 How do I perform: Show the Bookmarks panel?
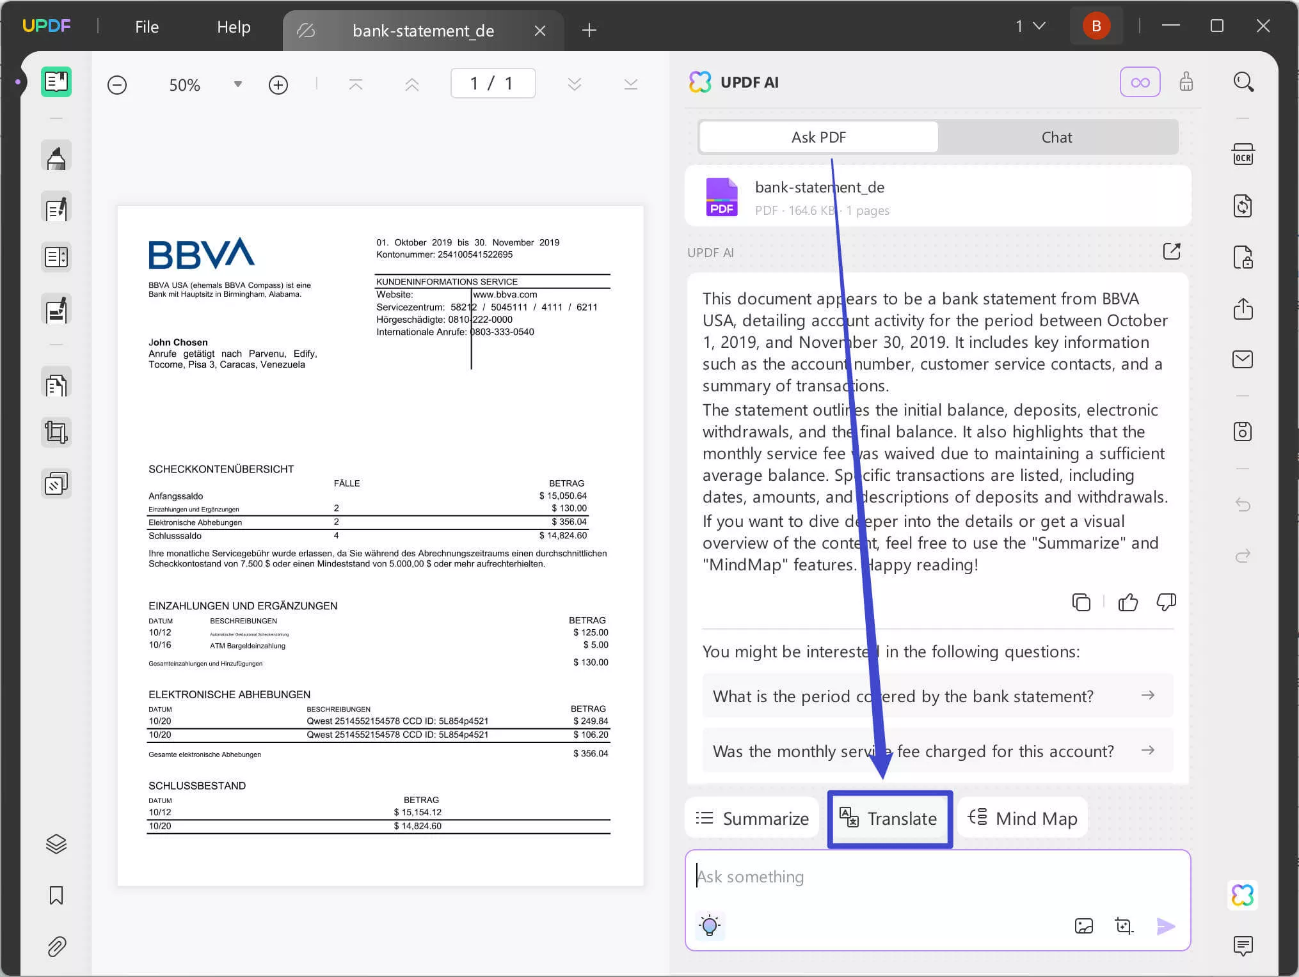pyautogui.click(x=56, y=895)
